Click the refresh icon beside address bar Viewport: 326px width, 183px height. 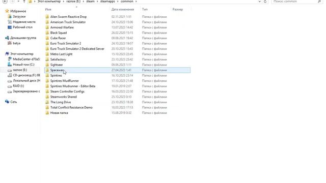(265, 2)
